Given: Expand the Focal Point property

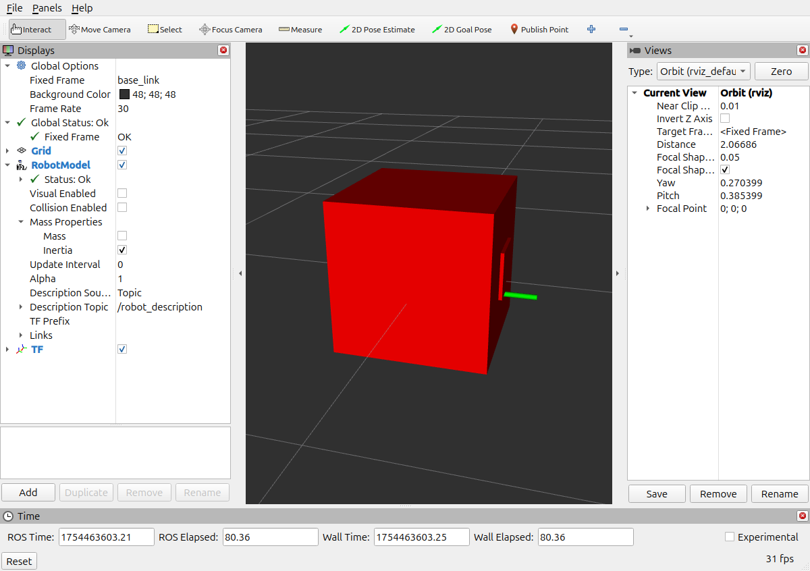Looking at the screenshot, I should point(648,209).
